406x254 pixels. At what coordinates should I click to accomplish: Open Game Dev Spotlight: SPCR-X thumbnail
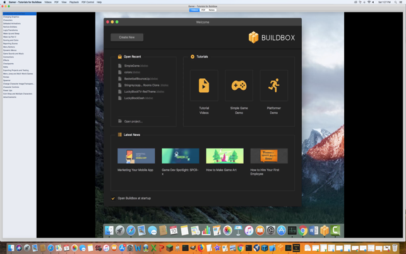point(181,156)
